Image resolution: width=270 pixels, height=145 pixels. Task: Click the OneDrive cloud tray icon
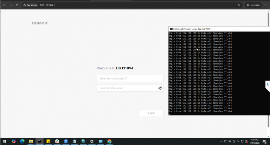click(230, 141)
